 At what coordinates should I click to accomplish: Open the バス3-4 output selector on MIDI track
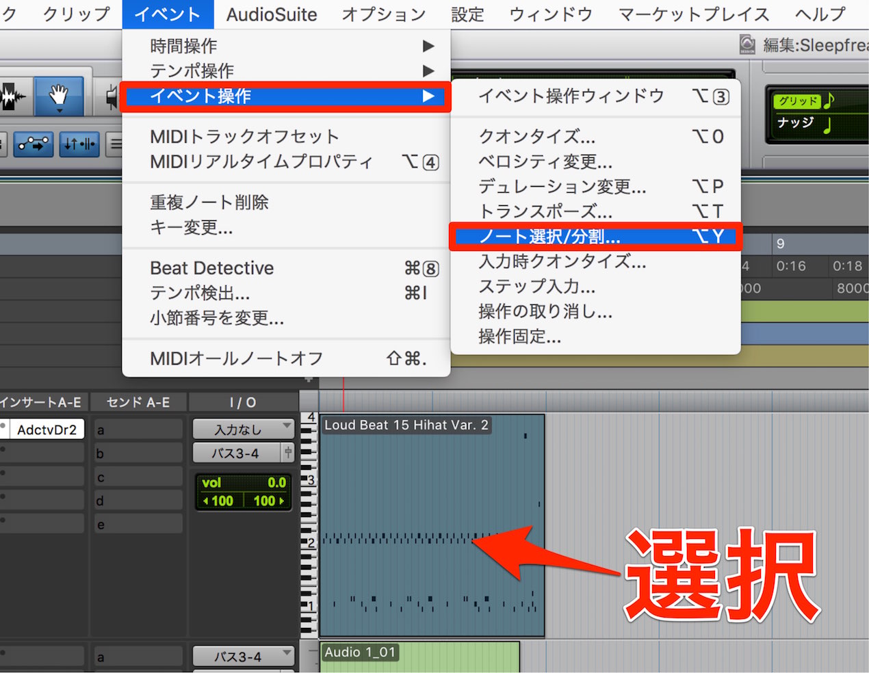coord(237,453)
